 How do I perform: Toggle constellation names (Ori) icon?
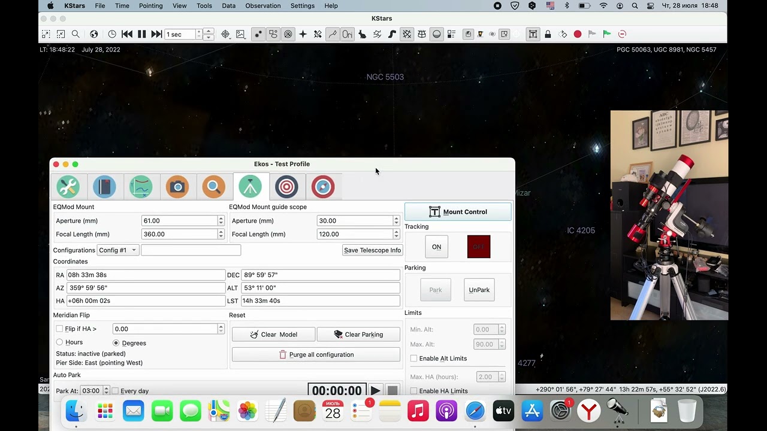tap(348, 34)
